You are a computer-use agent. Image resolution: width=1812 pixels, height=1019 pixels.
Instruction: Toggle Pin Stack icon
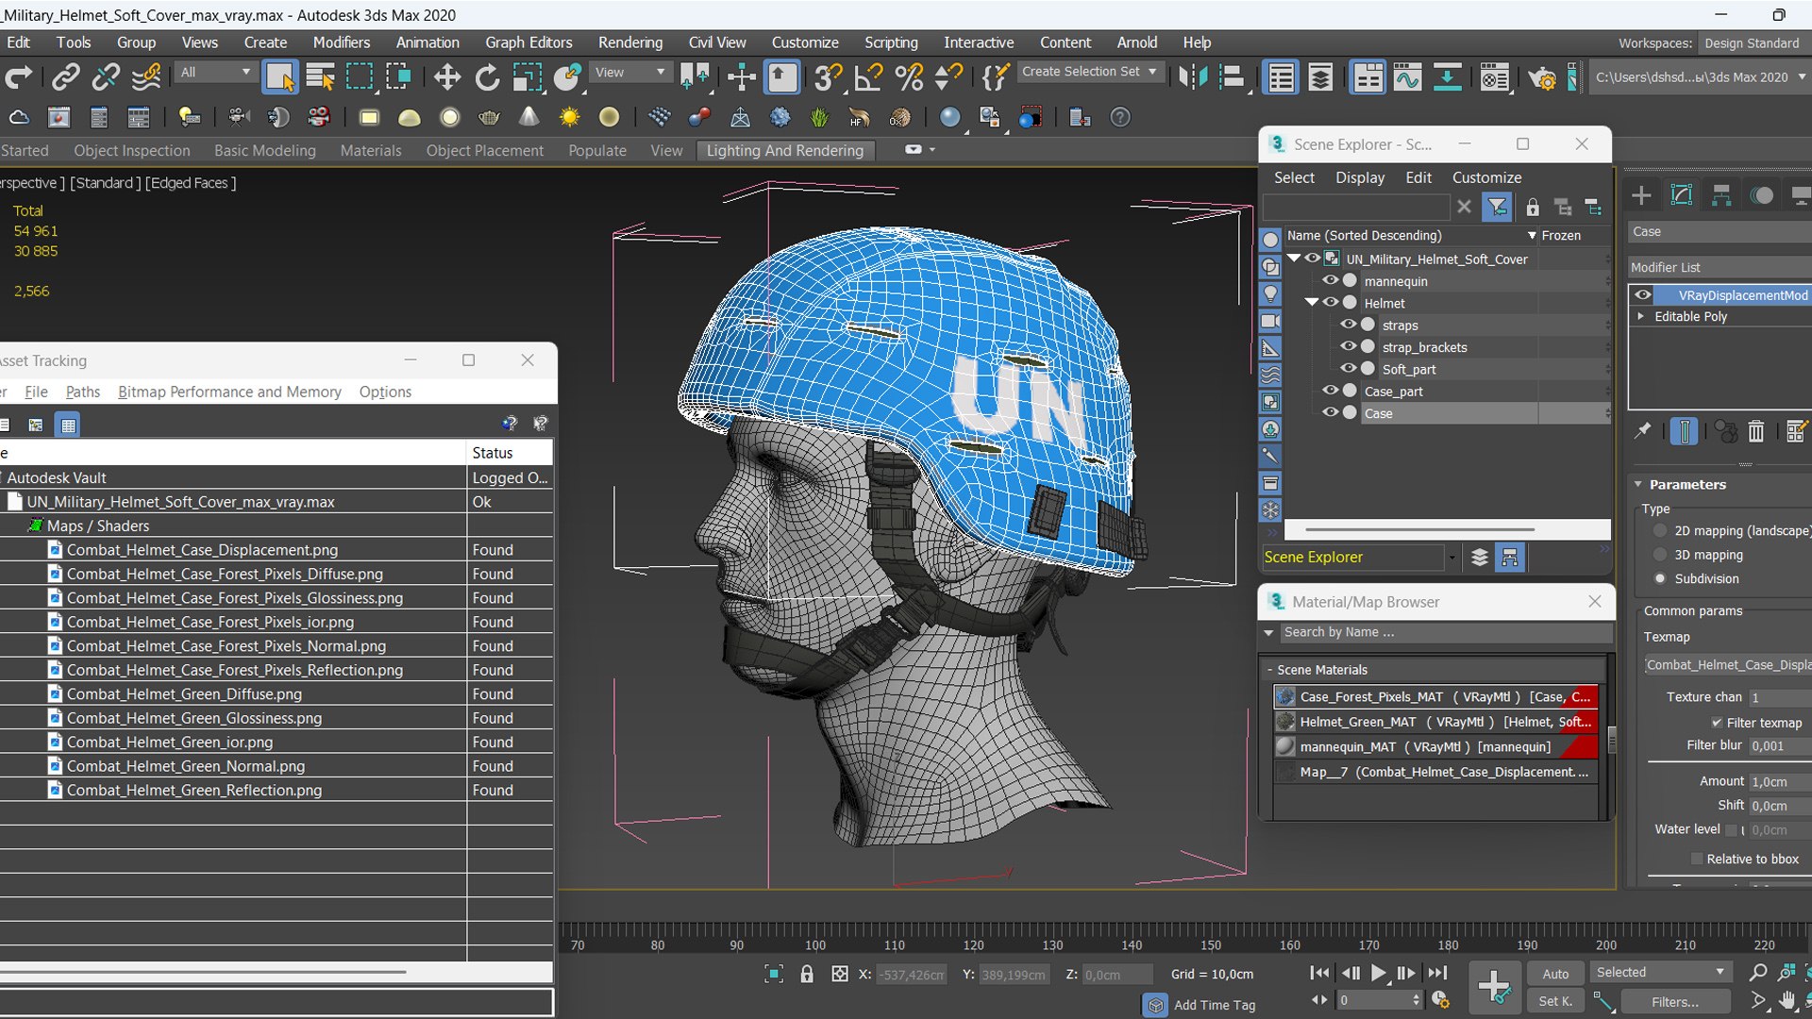pyautogui.click(x=1643, y=430)
